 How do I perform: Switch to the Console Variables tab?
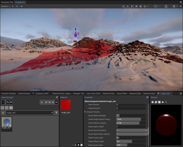[9, 93]
